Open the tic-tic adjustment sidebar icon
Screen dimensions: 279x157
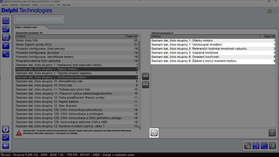coord(6,54)
